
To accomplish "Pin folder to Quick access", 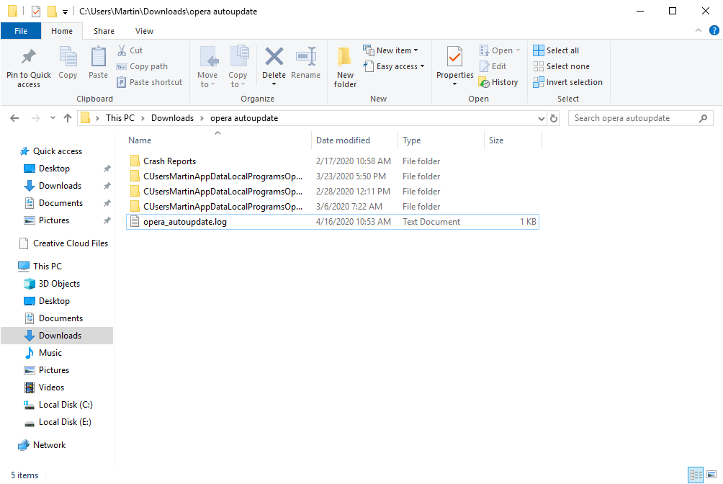I will coord(29,68).
